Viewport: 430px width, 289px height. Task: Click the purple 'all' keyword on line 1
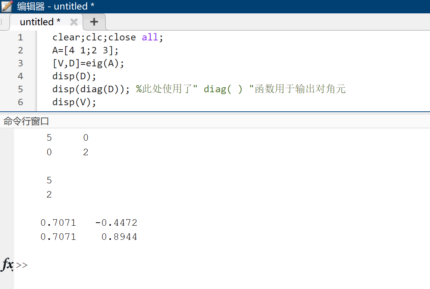click(x=150, y=37)
